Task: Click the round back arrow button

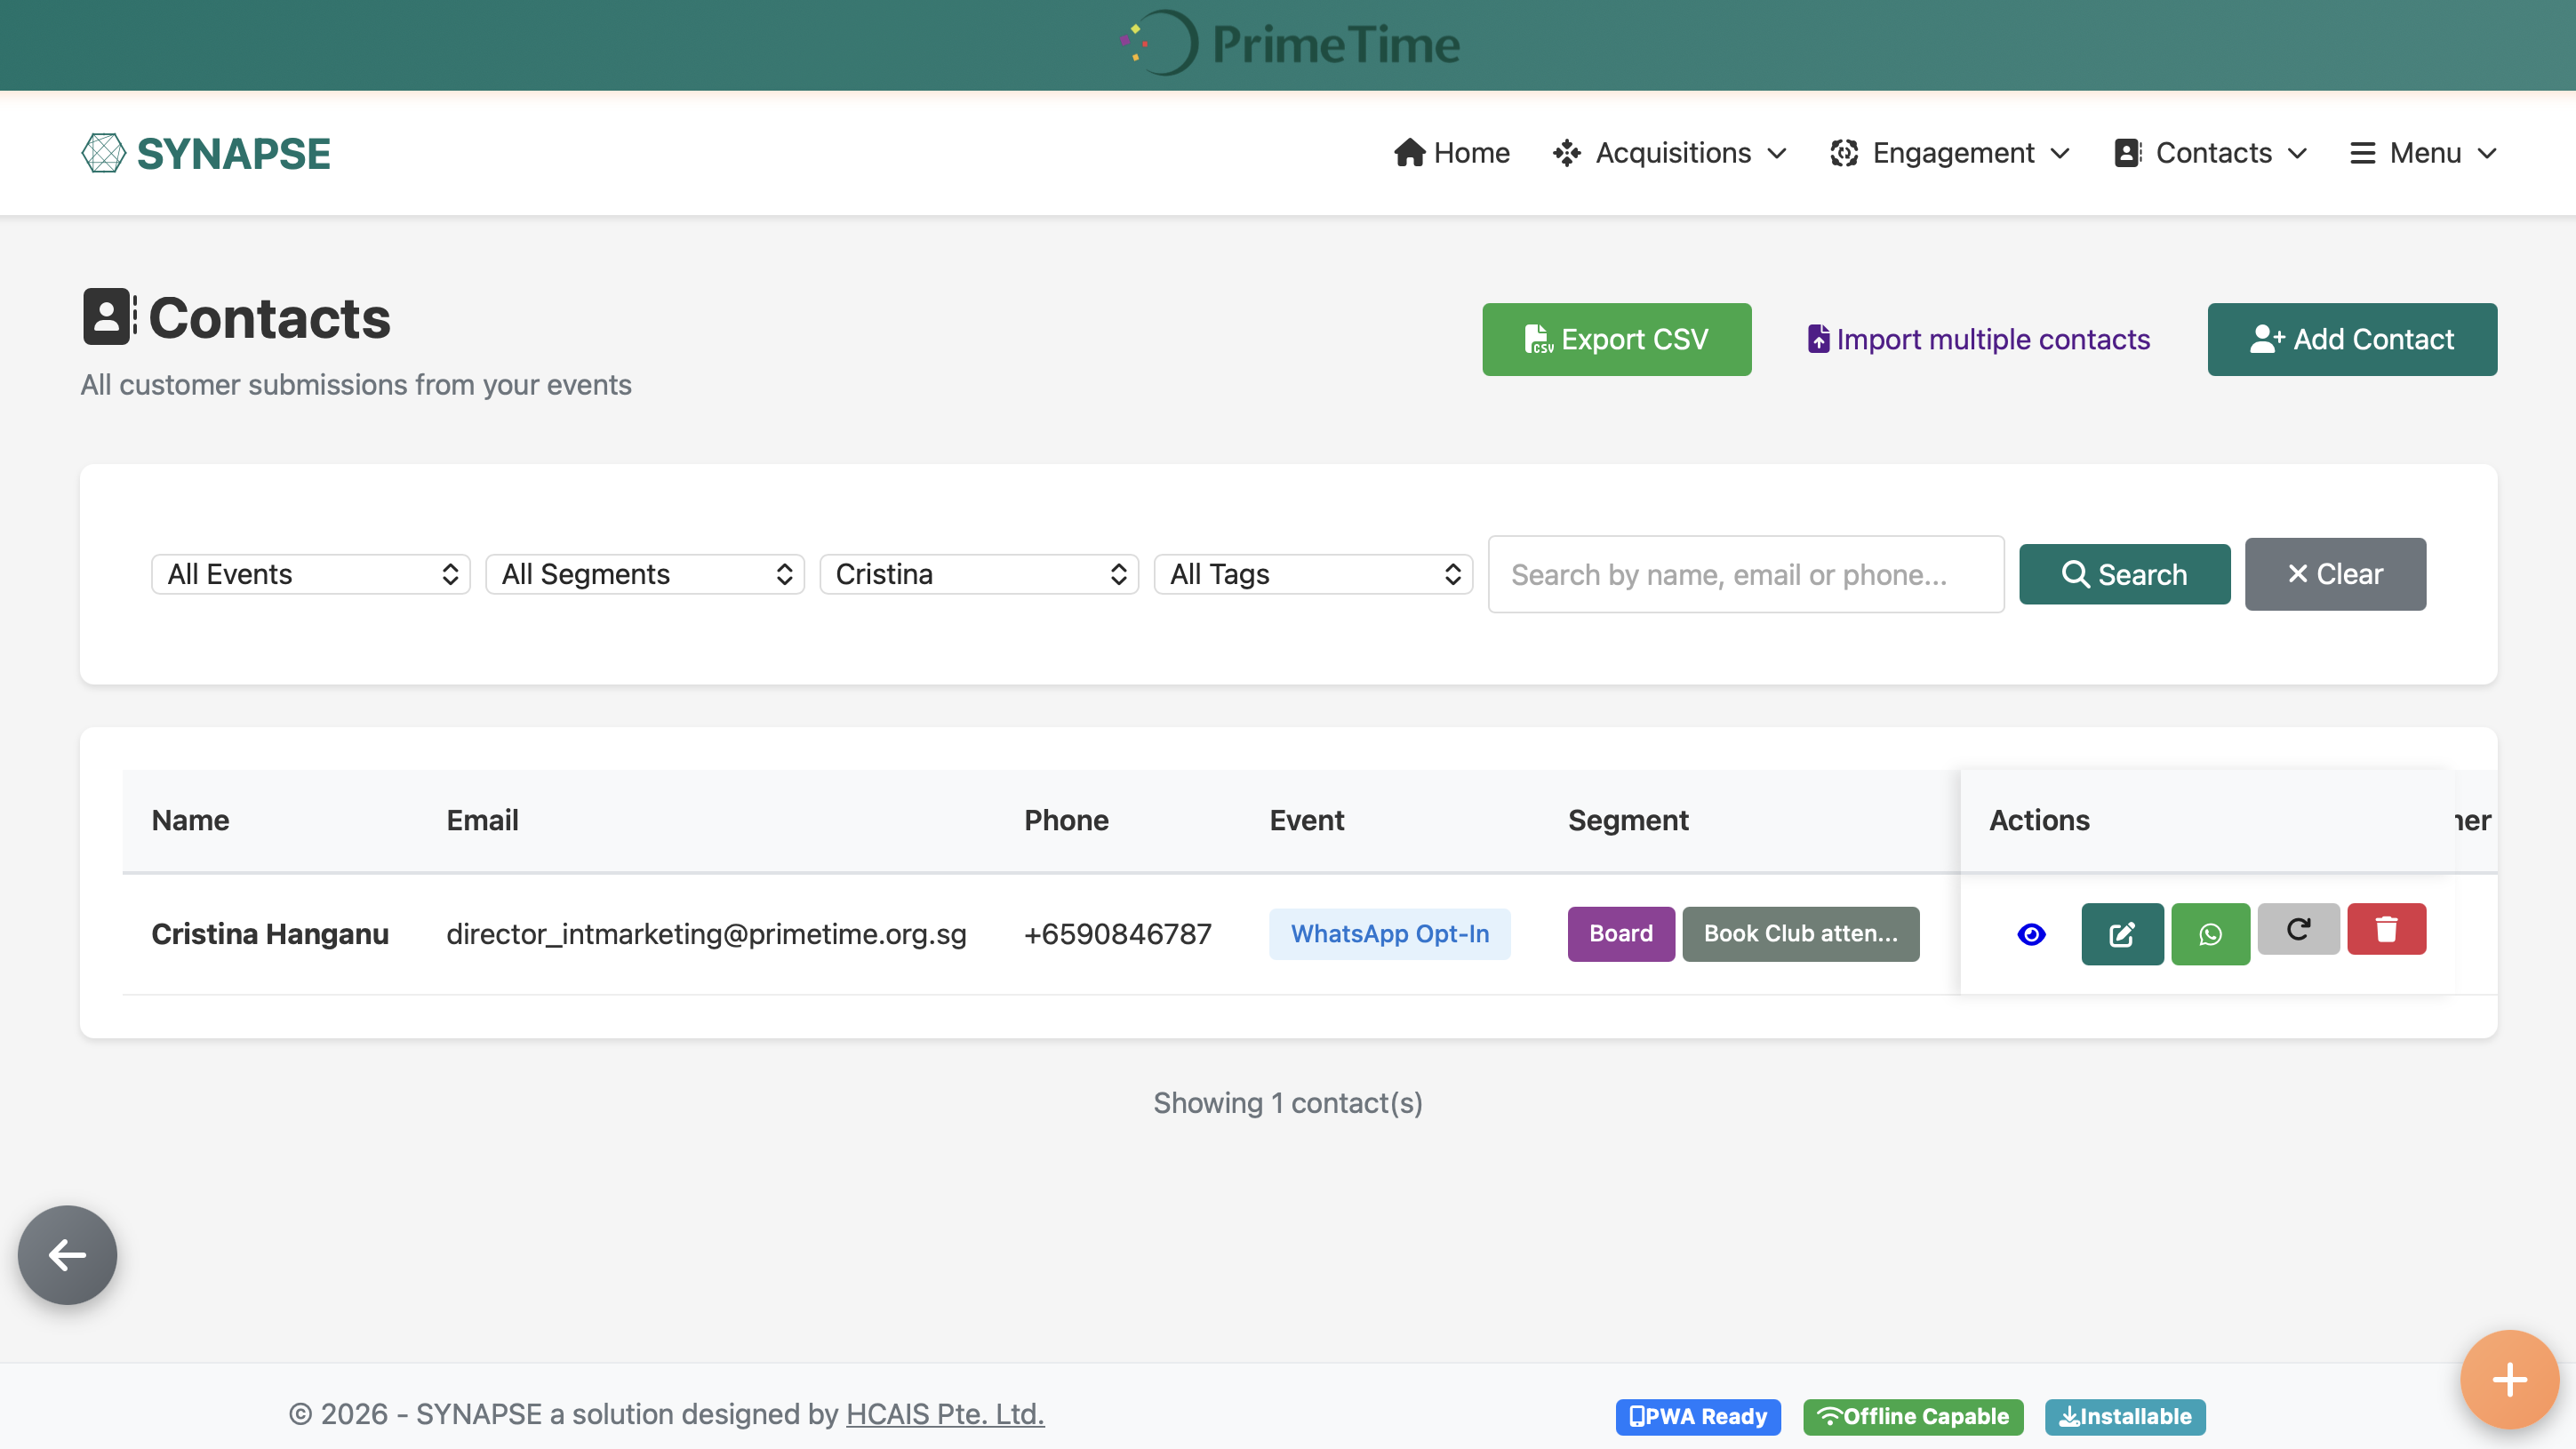Action: tap(67, 1254)
